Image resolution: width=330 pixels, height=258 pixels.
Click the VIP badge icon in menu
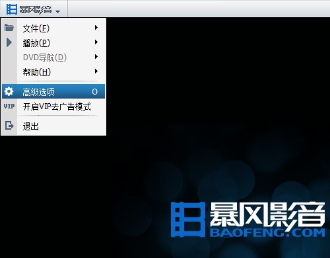pyautogui.click(x=9, y=107)
